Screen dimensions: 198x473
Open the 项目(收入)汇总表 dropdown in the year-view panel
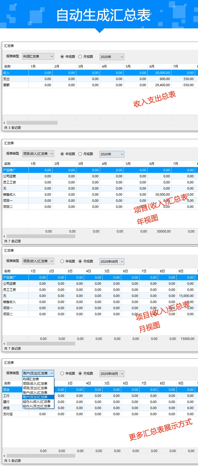[x=38, y=154]
